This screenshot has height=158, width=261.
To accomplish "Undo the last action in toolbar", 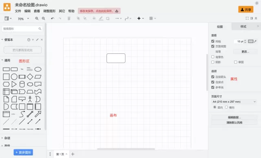I will point(53,18).
